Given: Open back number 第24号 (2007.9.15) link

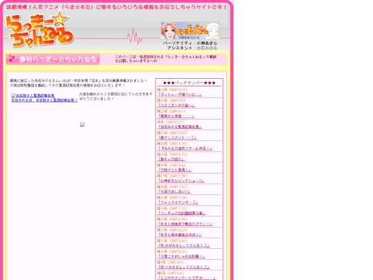Looking at the screenshot, I should 180,95.
